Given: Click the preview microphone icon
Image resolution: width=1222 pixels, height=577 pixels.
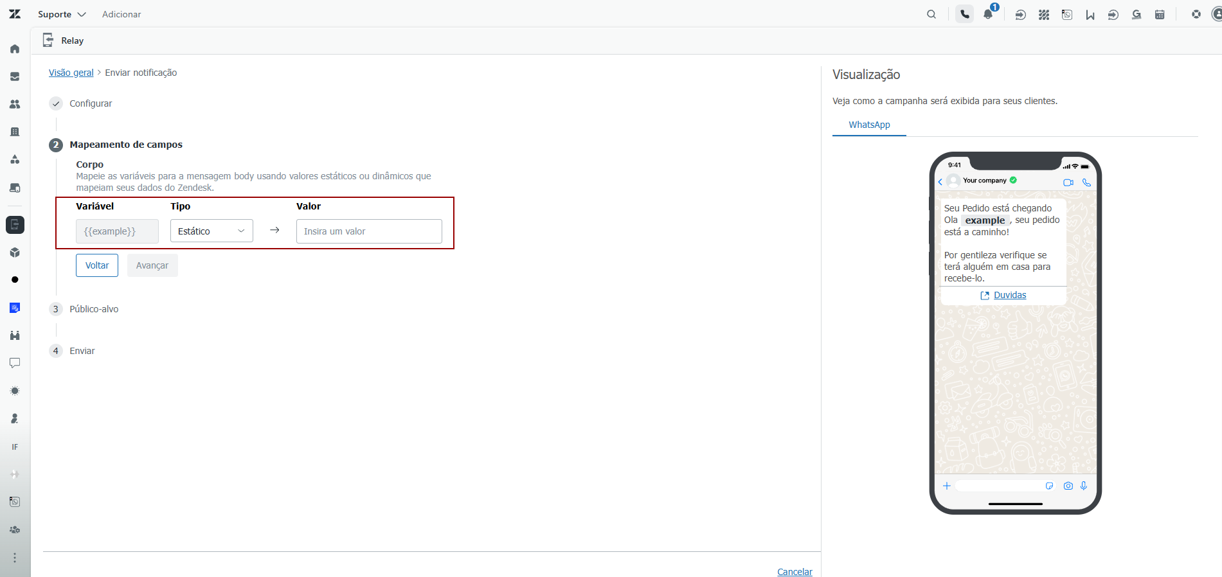Looking at the screenshot, I should (1084, 486).
